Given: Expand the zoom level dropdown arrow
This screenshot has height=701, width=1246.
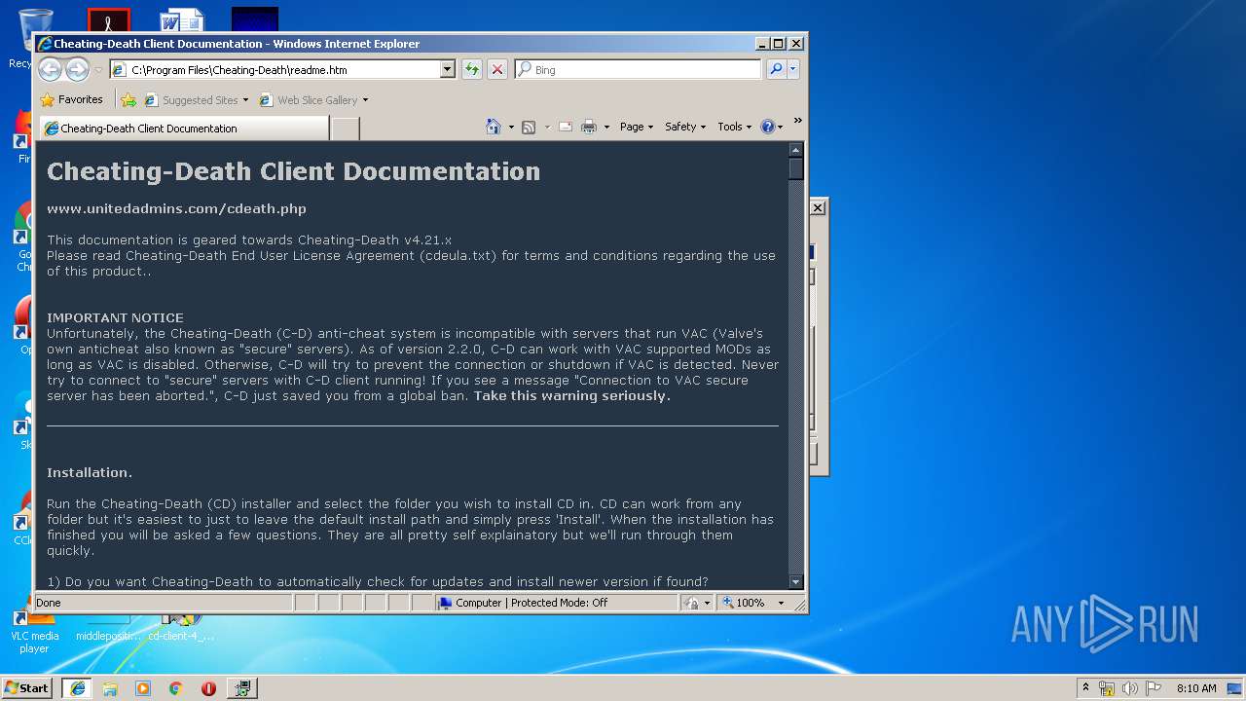Looking at the screenshot, I should [781, 603].
